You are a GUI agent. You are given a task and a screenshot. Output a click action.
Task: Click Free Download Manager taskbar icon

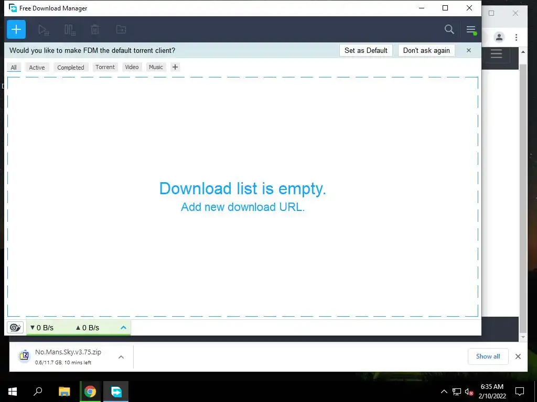[x=116, y=392]
